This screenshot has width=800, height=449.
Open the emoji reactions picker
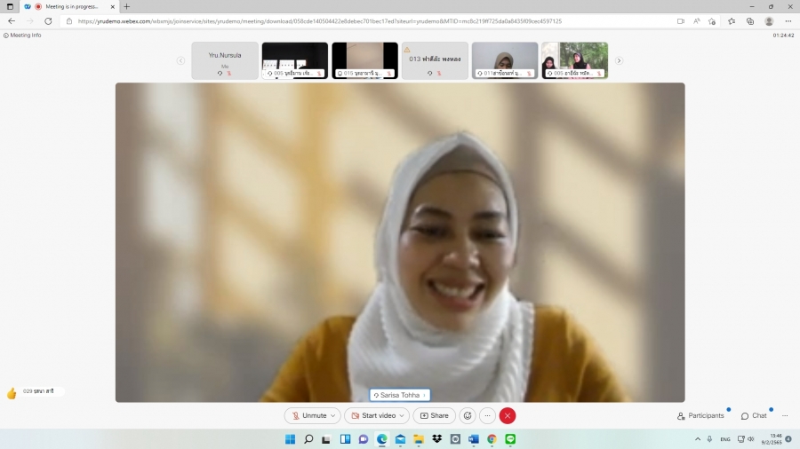point(468,415)
